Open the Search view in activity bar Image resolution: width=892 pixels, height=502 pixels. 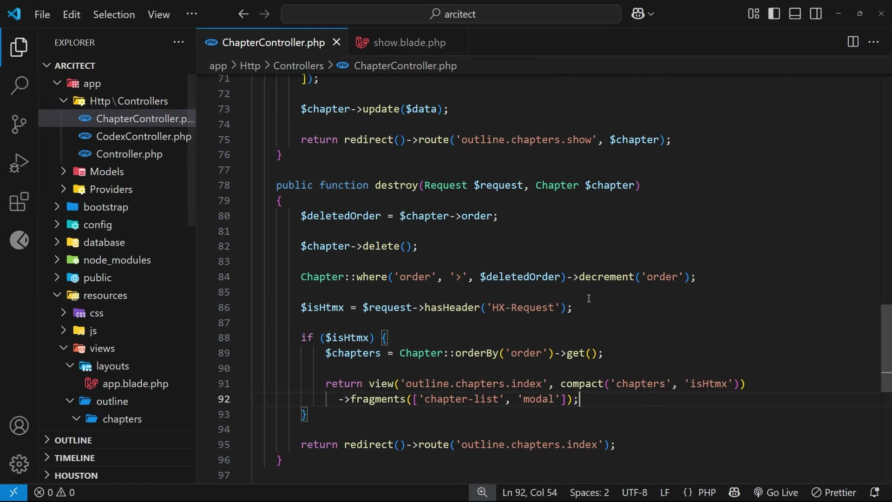(x=19, y=86)
